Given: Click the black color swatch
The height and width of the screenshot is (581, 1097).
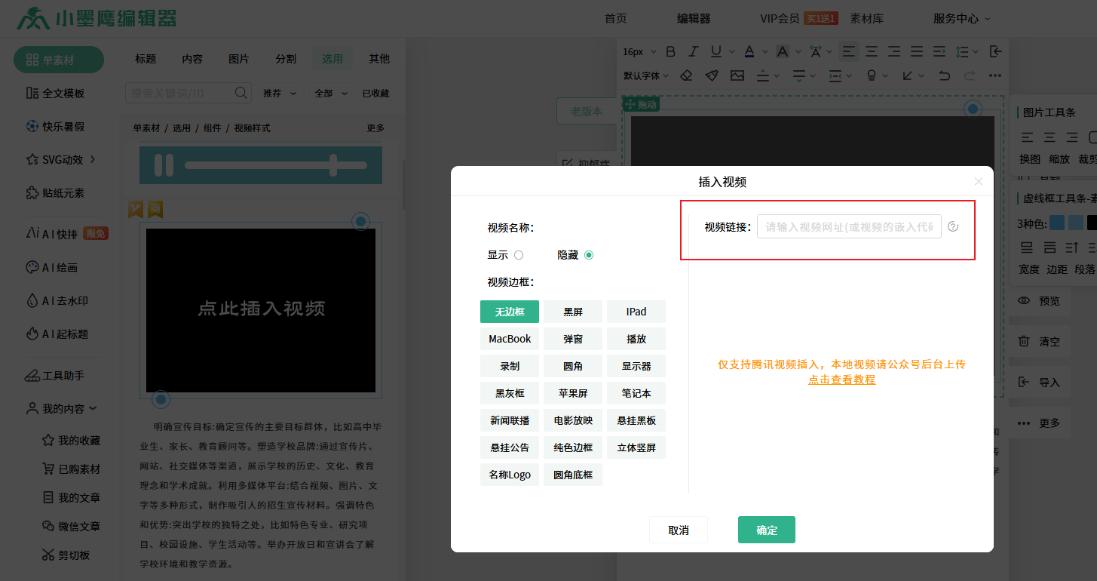Looking at the screenshot, I should click(x=1092, y=223).
